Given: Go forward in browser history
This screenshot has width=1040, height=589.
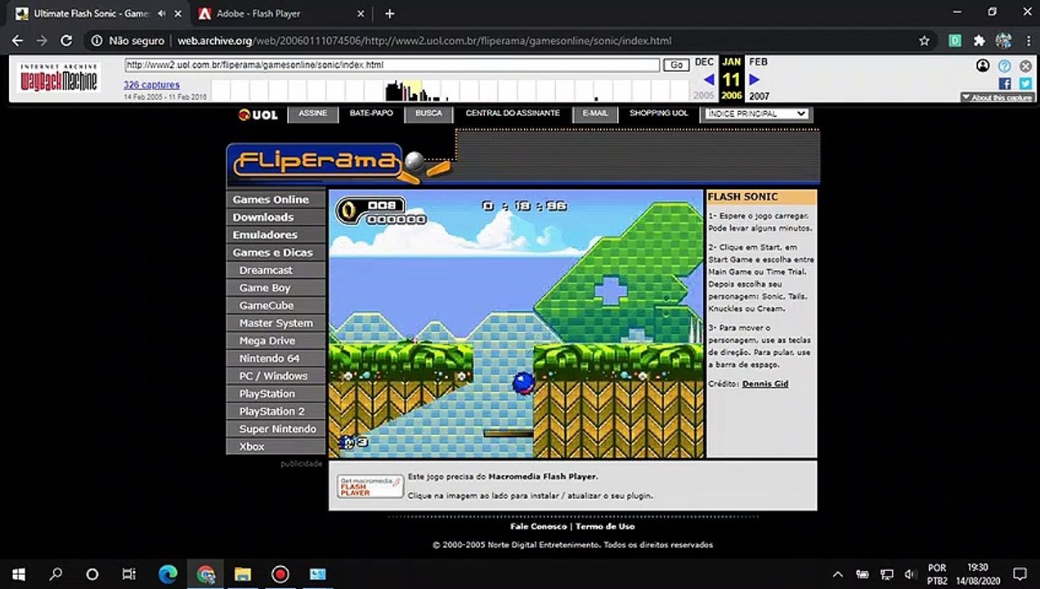Looking at the screenshot, I should point(42,40).
